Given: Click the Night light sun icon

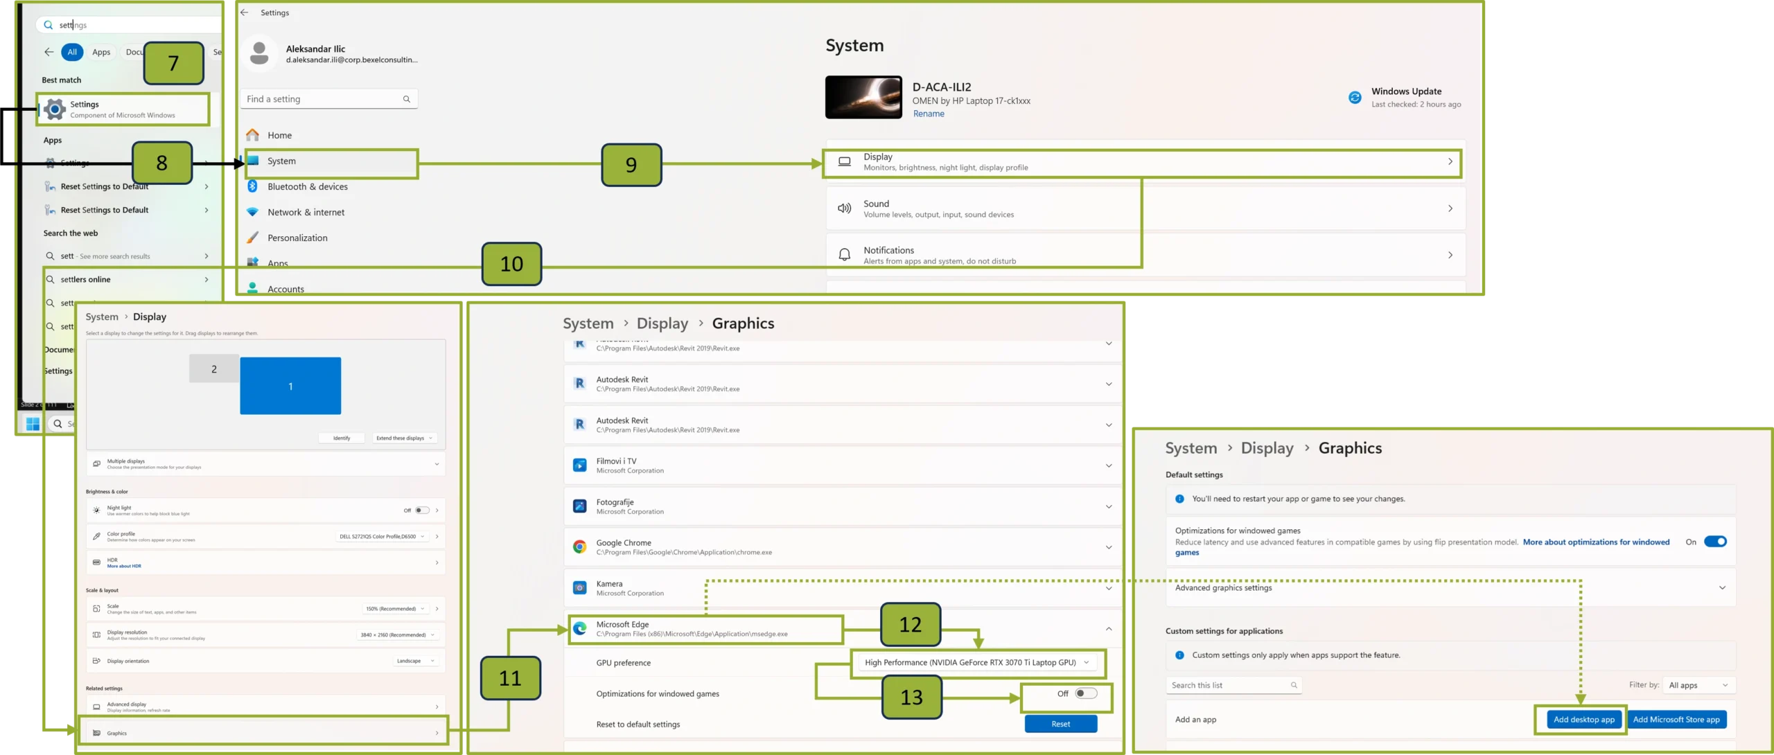Looking at the screenshot, I should click(96, 510).
